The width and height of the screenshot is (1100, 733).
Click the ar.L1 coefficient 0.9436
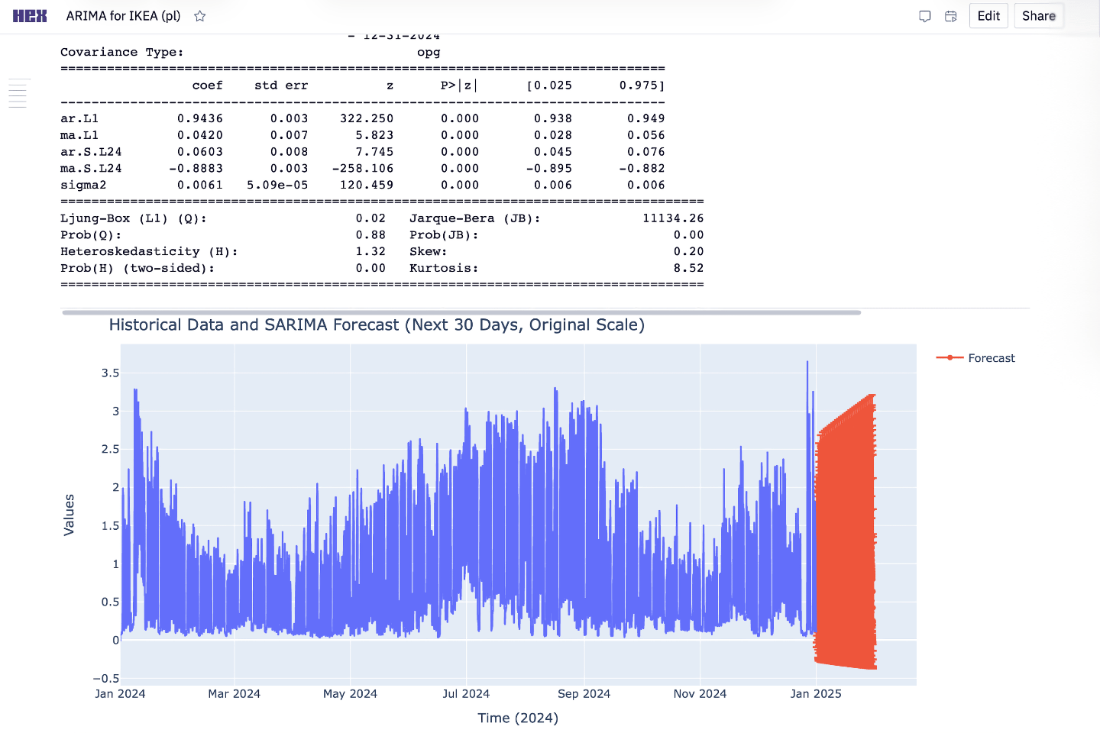pyautogui.click(x=200, y=118)
